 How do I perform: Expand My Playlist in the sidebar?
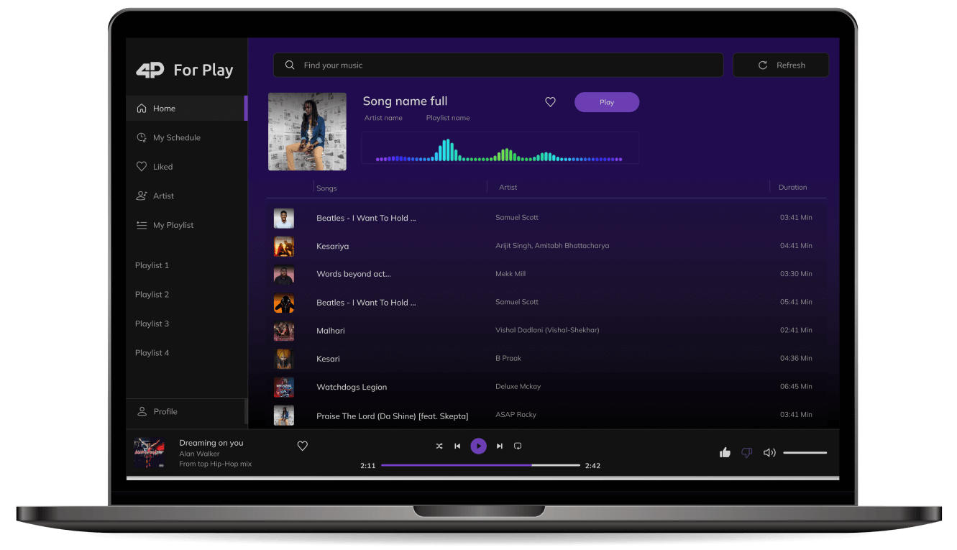click(x=173, y=225)
